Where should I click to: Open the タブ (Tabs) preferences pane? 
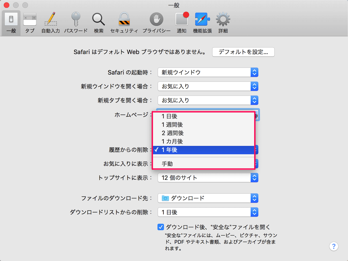coord(30,23)
